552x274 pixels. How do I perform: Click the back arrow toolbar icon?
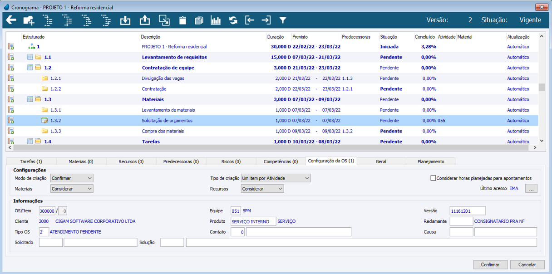click(11, 20)
